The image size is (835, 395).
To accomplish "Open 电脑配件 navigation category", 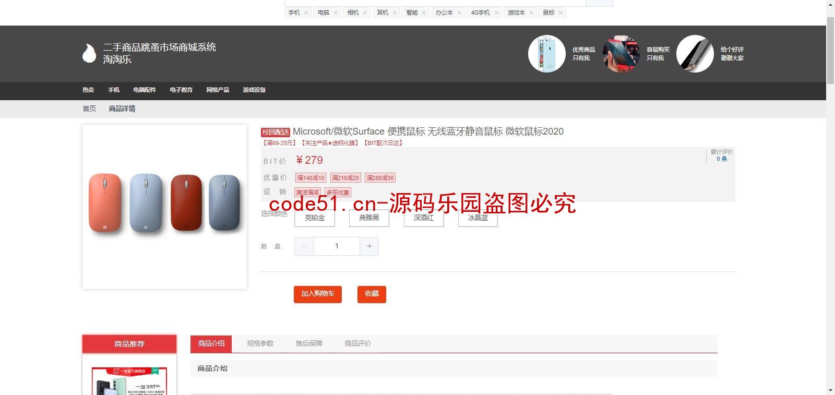I will coord(145,90).
